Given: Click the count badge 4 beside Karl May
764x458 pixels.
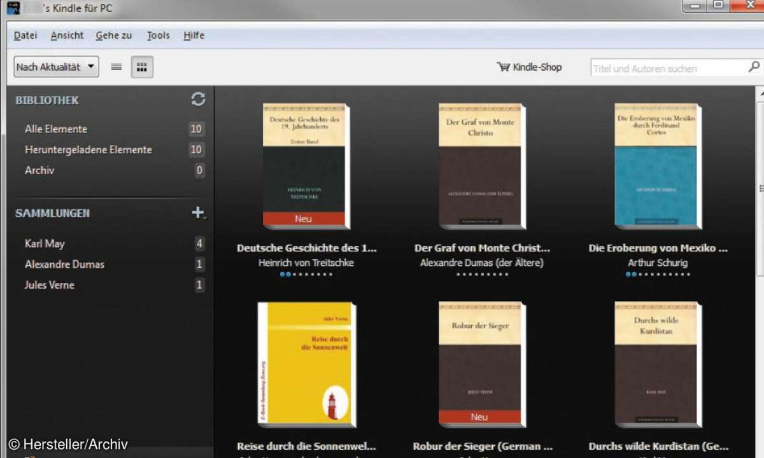Looking at the screenshot, I should click(x=199, y=244).
